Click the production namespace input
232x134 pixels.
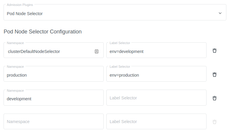[53, 75]
